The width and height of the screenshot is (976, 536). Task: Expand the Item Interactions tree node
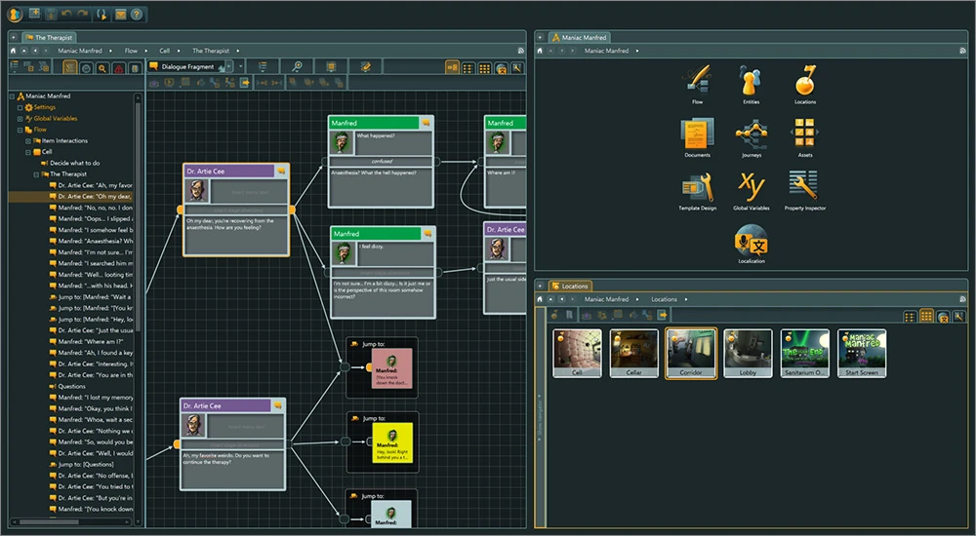click(x=28, y=141)
